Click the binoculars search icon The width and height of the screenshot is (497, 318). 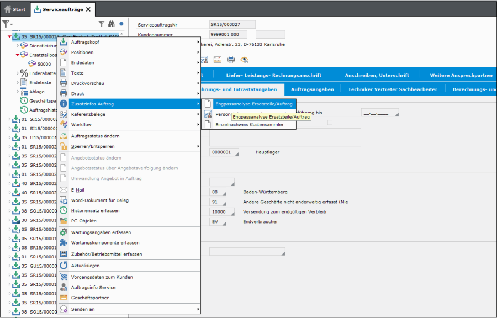click(x=110, y=24)
